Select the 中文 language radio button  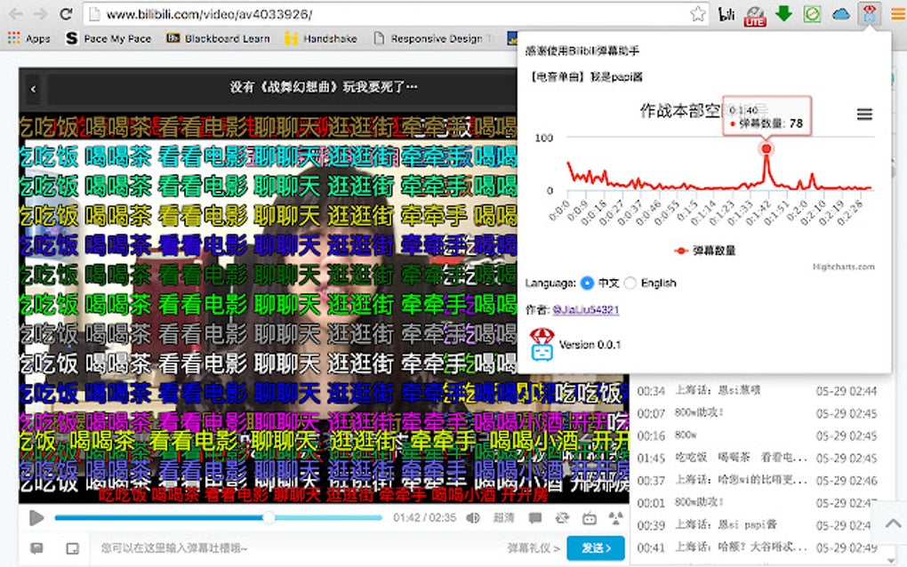[x=585, y=283]
